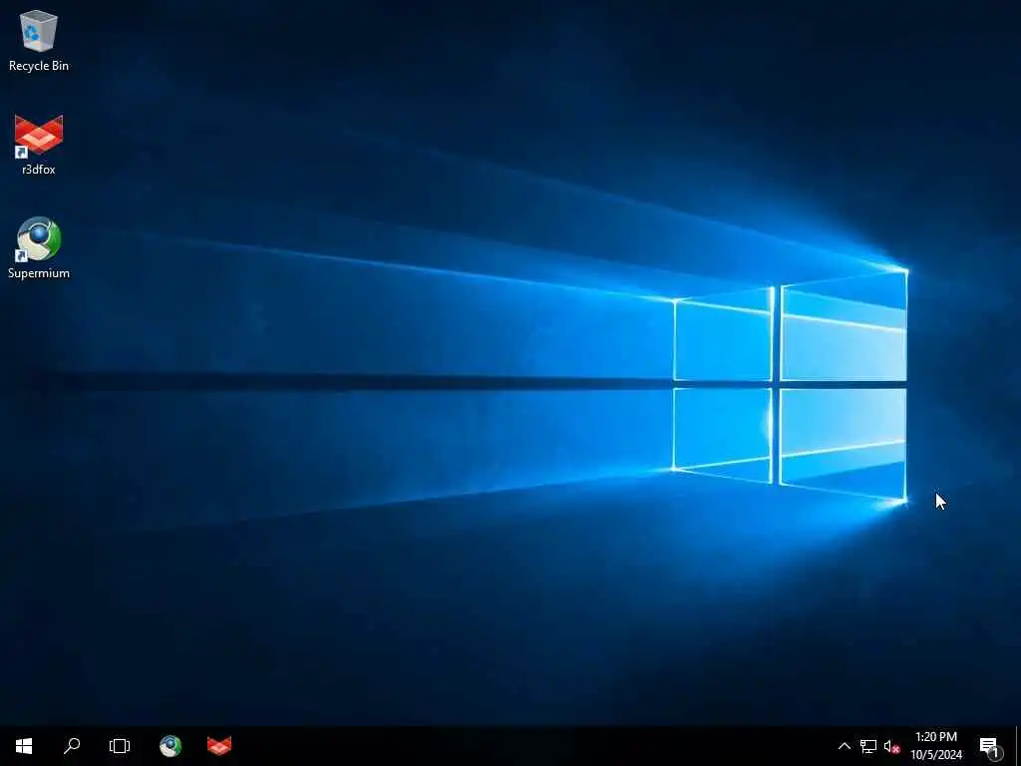
Task: Click the Show desktop strip
Action: (1018, 746)
